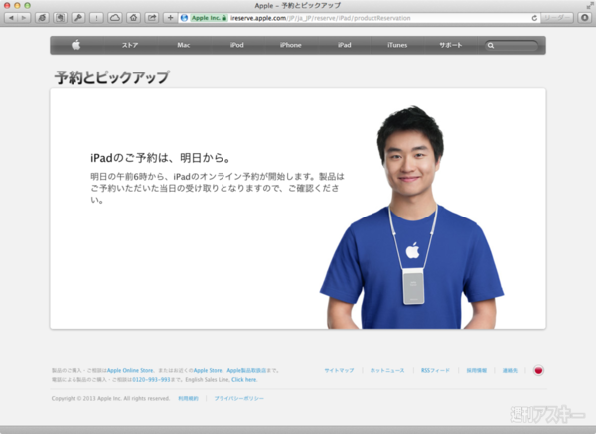Click the greyed Reader (リーダー) button
This screenshot has height=434, width=596.
click(557, 18)
